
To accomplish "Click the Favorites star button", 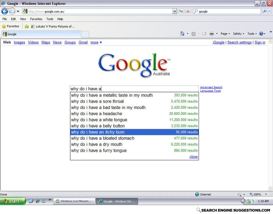I will [11, 26].
